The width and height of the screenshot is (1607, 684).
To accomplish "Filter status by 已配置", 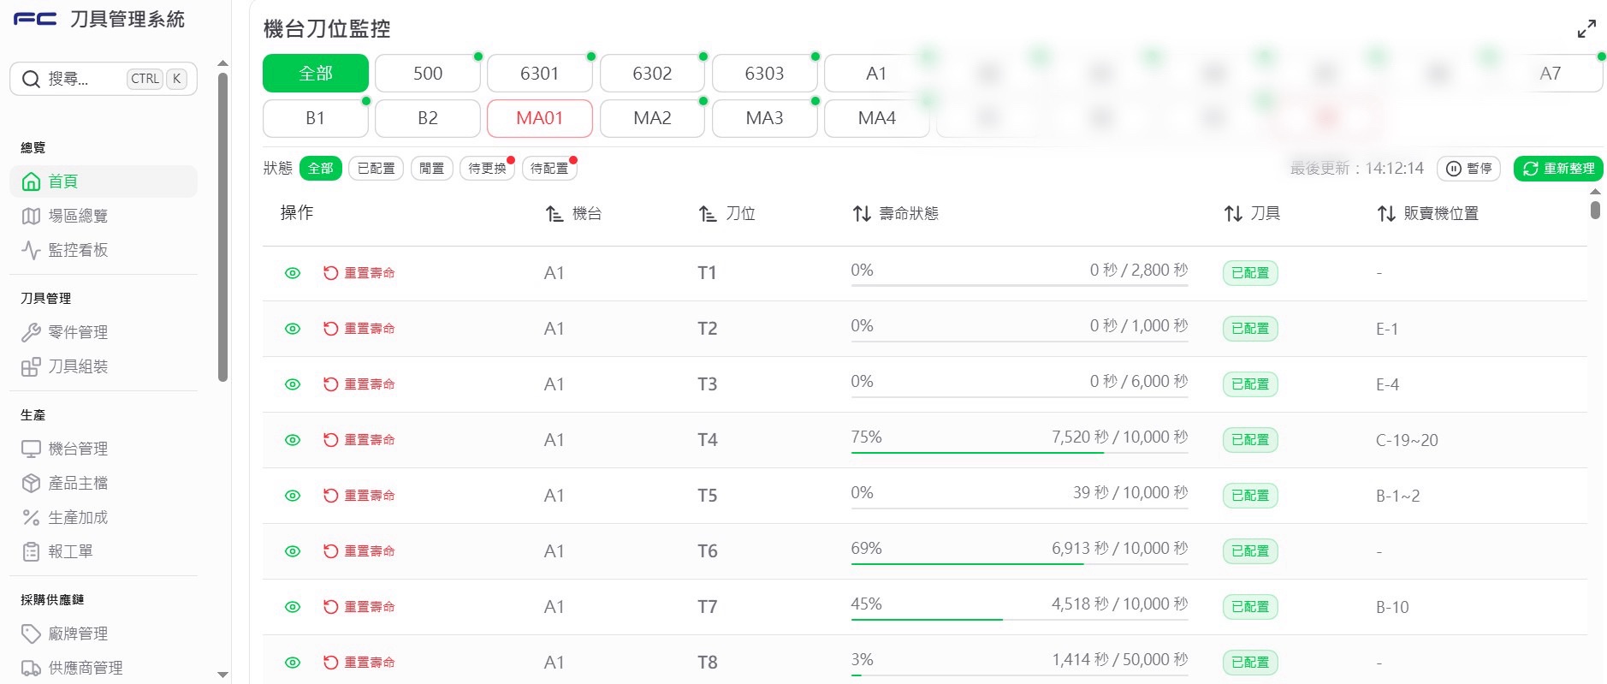I will coord(377,169).
